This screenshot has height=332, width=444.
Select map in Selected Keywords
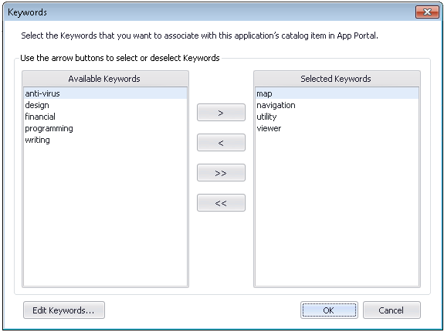pyautogui.click(x=337, y=93)
